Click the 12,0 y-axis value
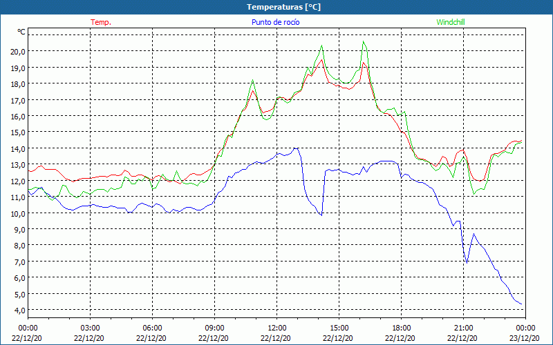 click(x=19, y=181)
